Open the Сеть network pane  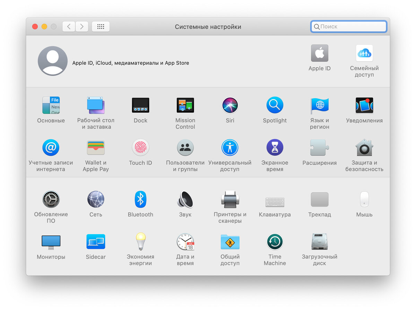click(x=96, y=199)
